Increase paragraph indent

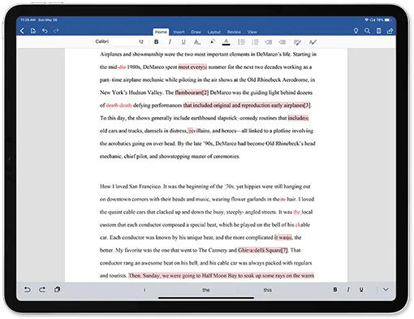click(x=282, y=42)
